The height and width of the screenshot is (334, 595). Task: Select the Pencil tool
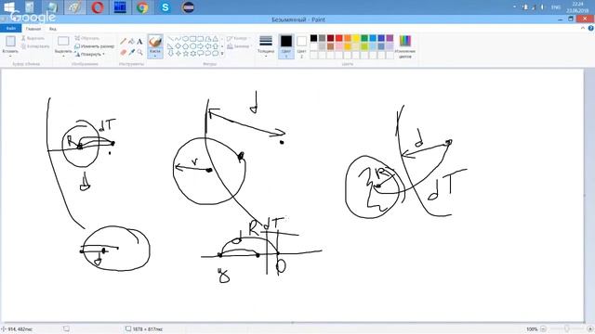click(124, 41)
